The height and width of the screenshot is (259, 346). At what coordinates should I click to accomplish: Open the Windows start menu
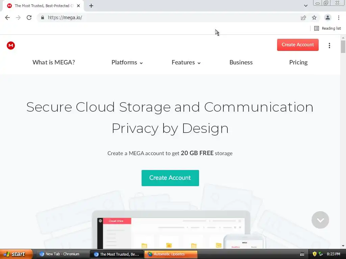[16, 254]
